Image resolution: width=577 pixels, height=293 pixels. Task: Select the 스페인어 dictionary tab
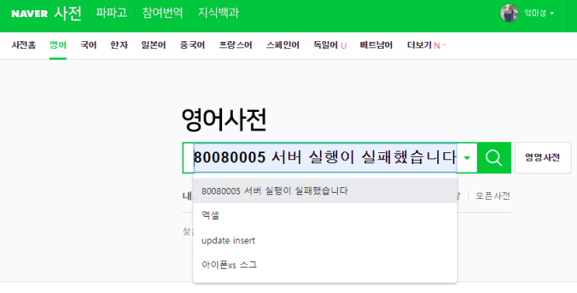tap(283, 45)
